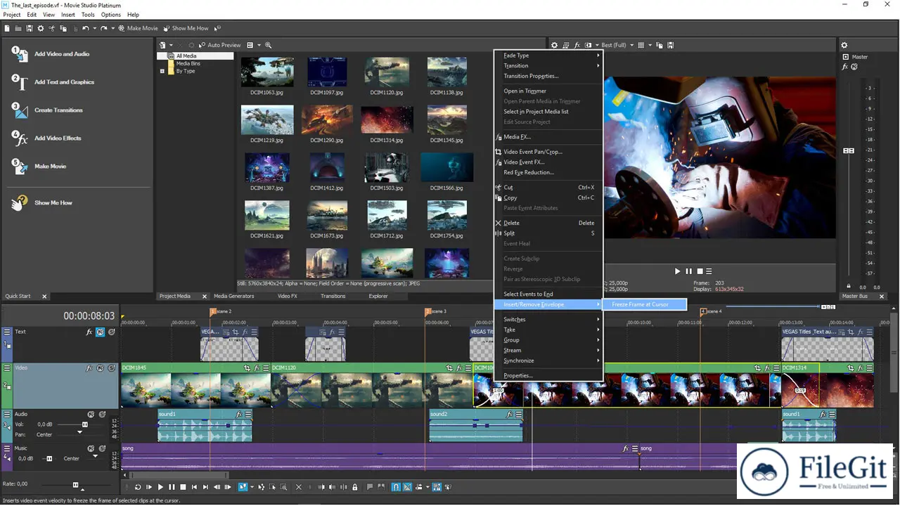Click the Open project folder icon
Image resolution: width=900 pixels, height=506 pixels.
click(x=18, y=28)
